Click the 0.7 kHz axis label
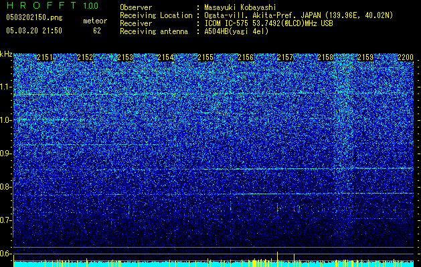This screenshot has height=267, width=421. [6, 220]
